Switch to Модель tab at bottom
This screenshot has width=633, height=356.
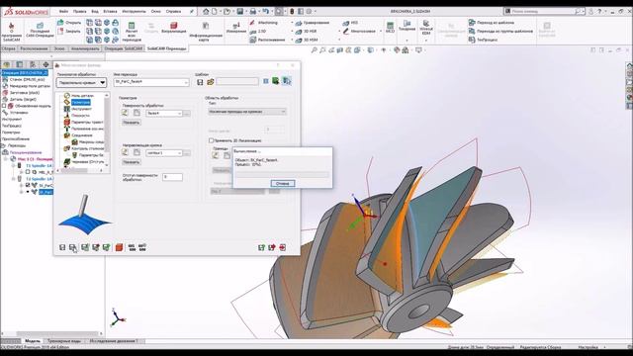pyautogui.click(x=33, y=341)
